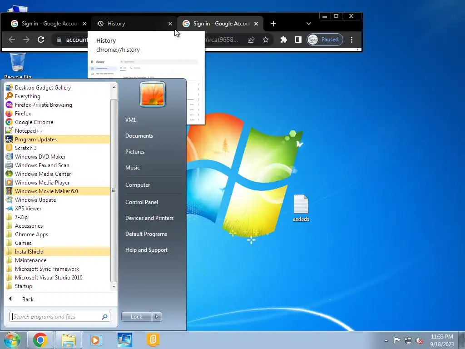
Task: Launch XPS Viewer
Action: tap(58, 208)
